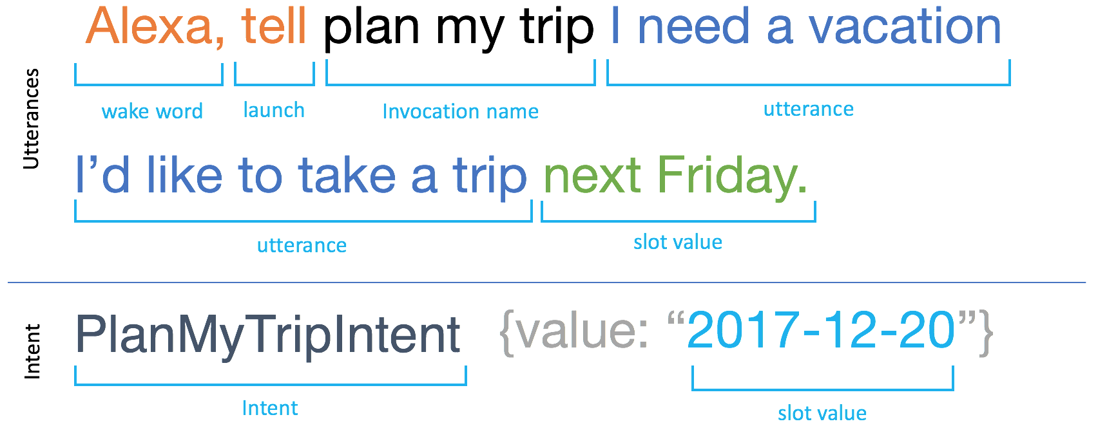Click the bracket under "plan my trip"
This screenshot has height=435, width=1098.
(x=460, y=84)
